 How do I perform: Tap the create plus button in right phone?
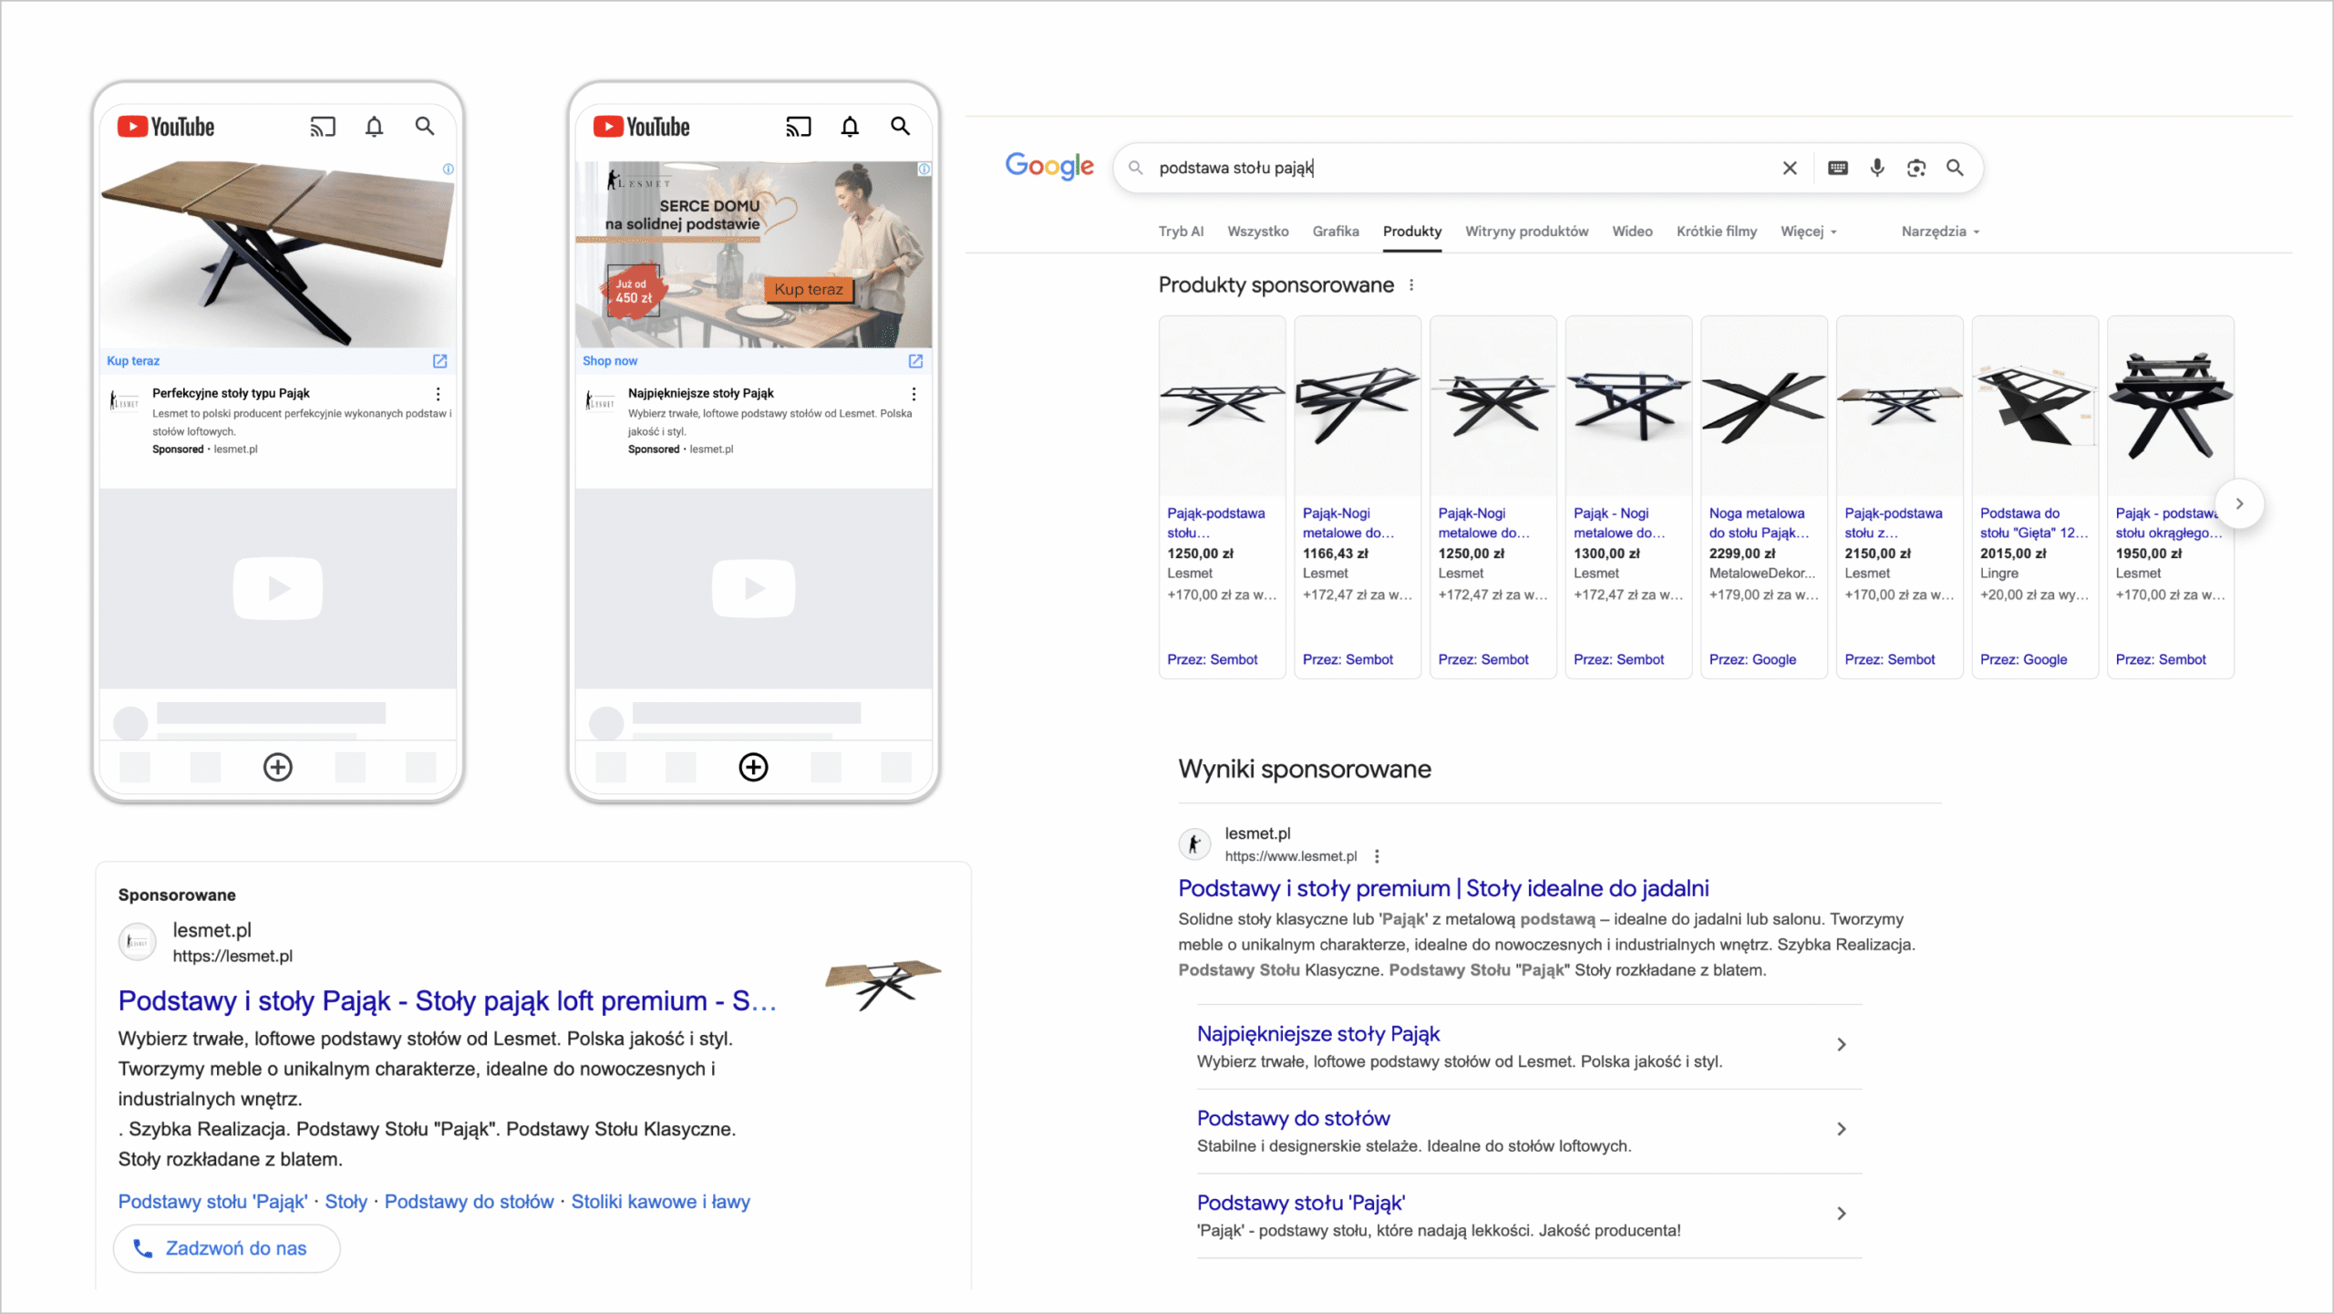pos(753,767)
